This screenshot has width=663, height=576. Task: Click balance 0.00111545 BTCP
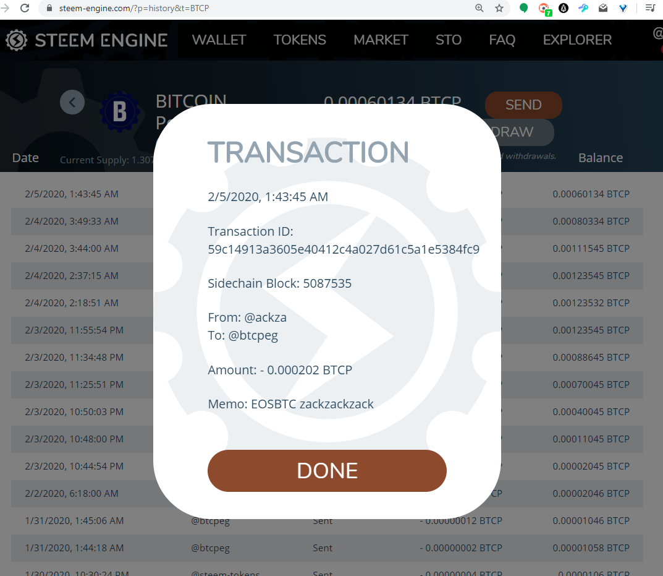(x=591, y=248)
